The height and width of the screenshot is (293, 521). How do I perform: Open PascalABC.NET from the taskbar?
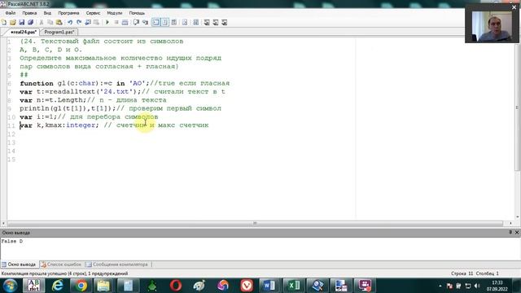pyautogui.click(x=33, y=286)
